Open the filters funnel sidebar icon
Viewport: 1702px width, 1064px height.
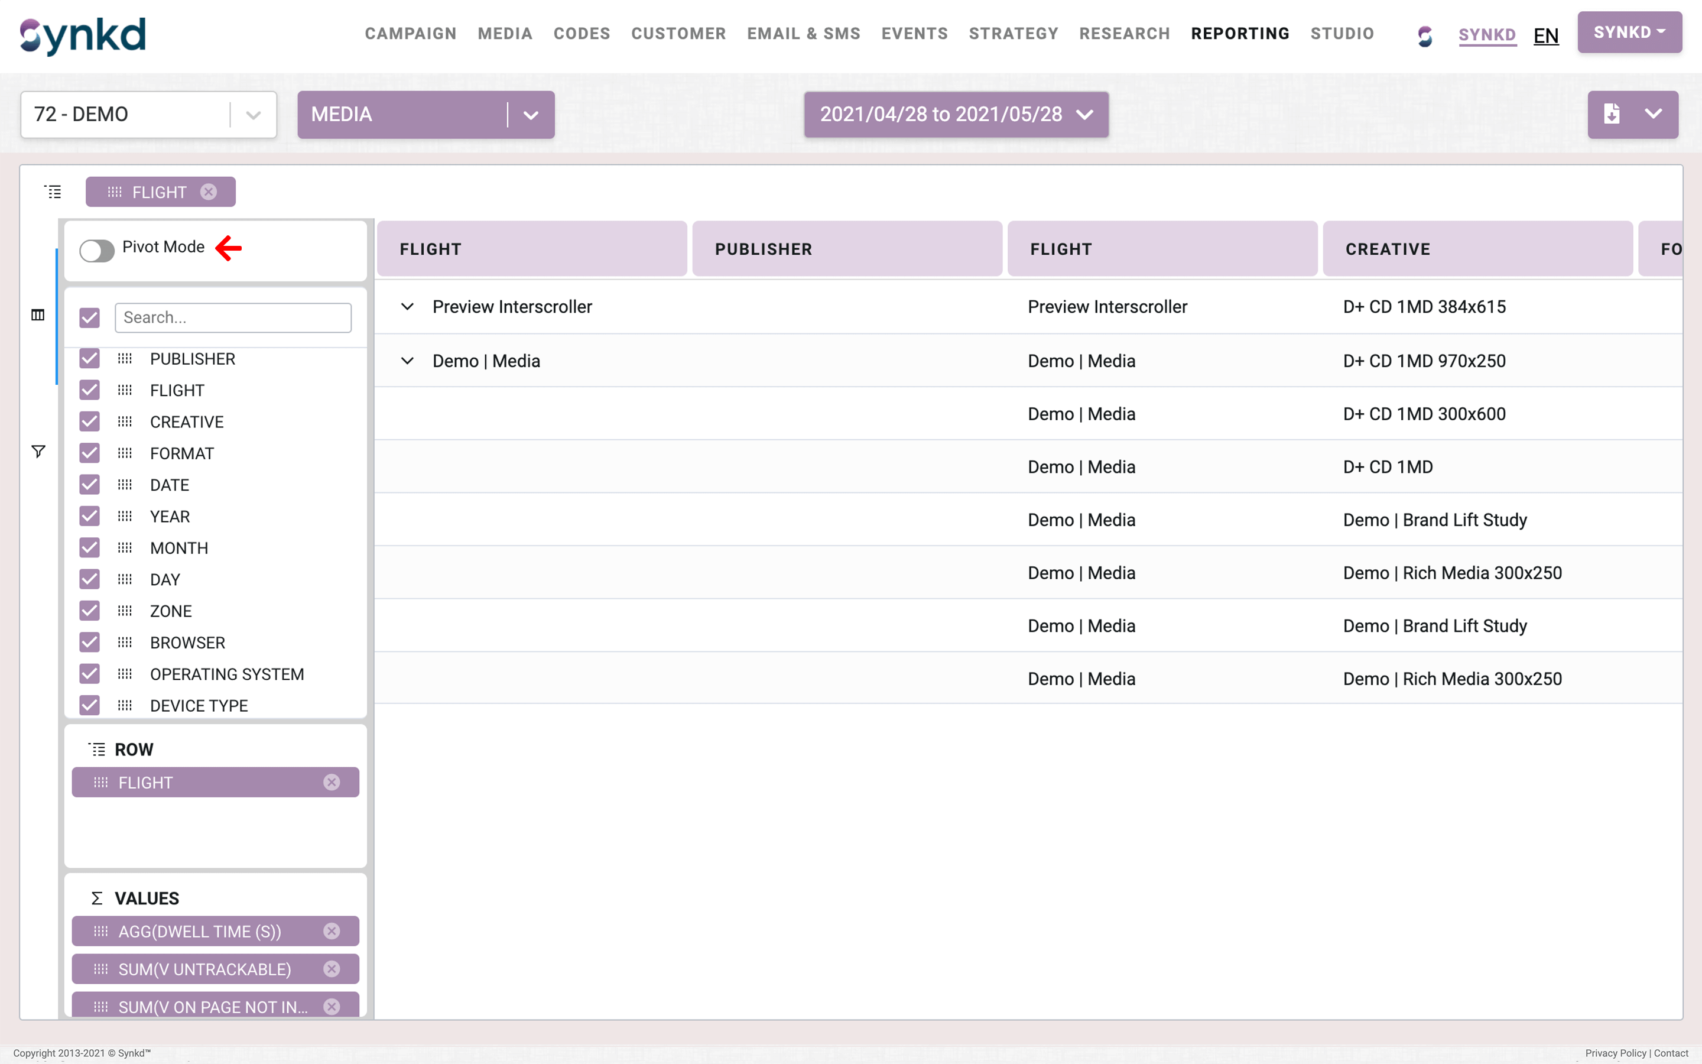[x=38, y=451]
